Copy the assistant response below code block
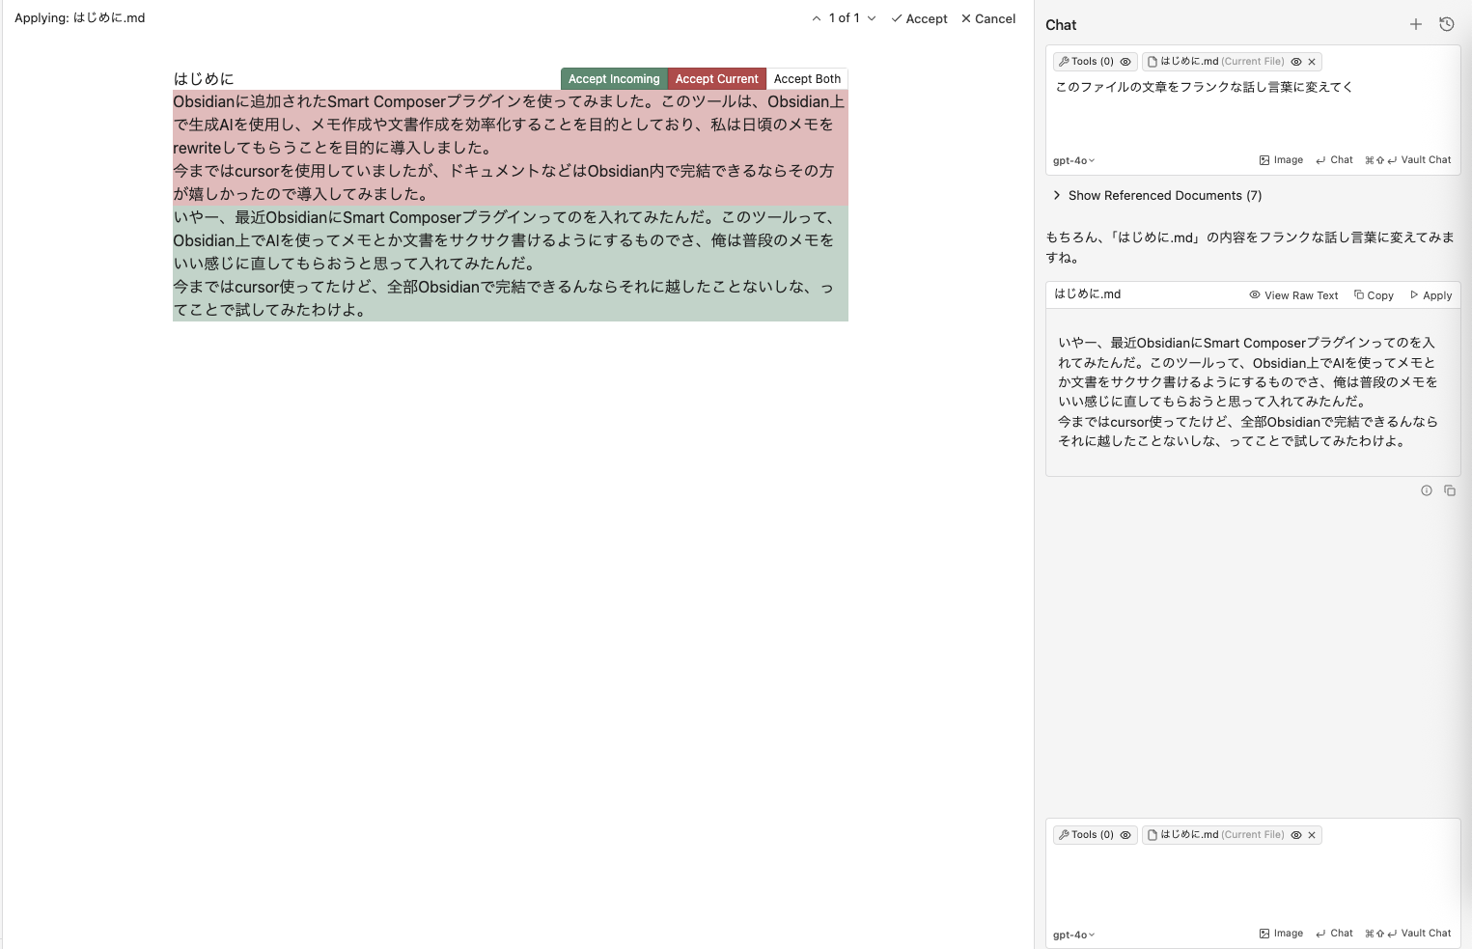The height and width of the screenshot is (949, 1472). pos(1450,490)
